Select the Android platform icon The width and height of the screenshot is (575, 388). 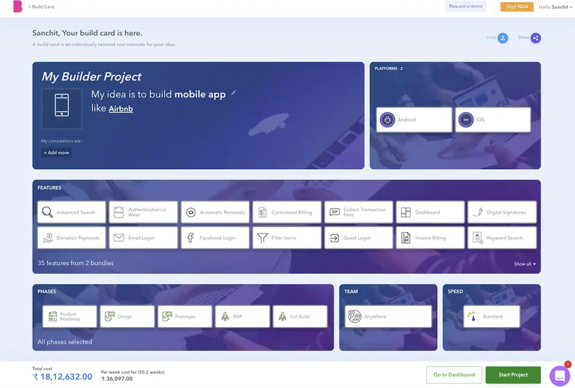coord(387,119)
